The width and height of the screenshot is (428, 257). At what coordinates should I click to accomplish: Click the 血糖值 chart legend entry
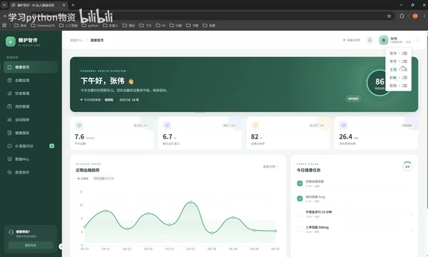[x=83, y=178]
